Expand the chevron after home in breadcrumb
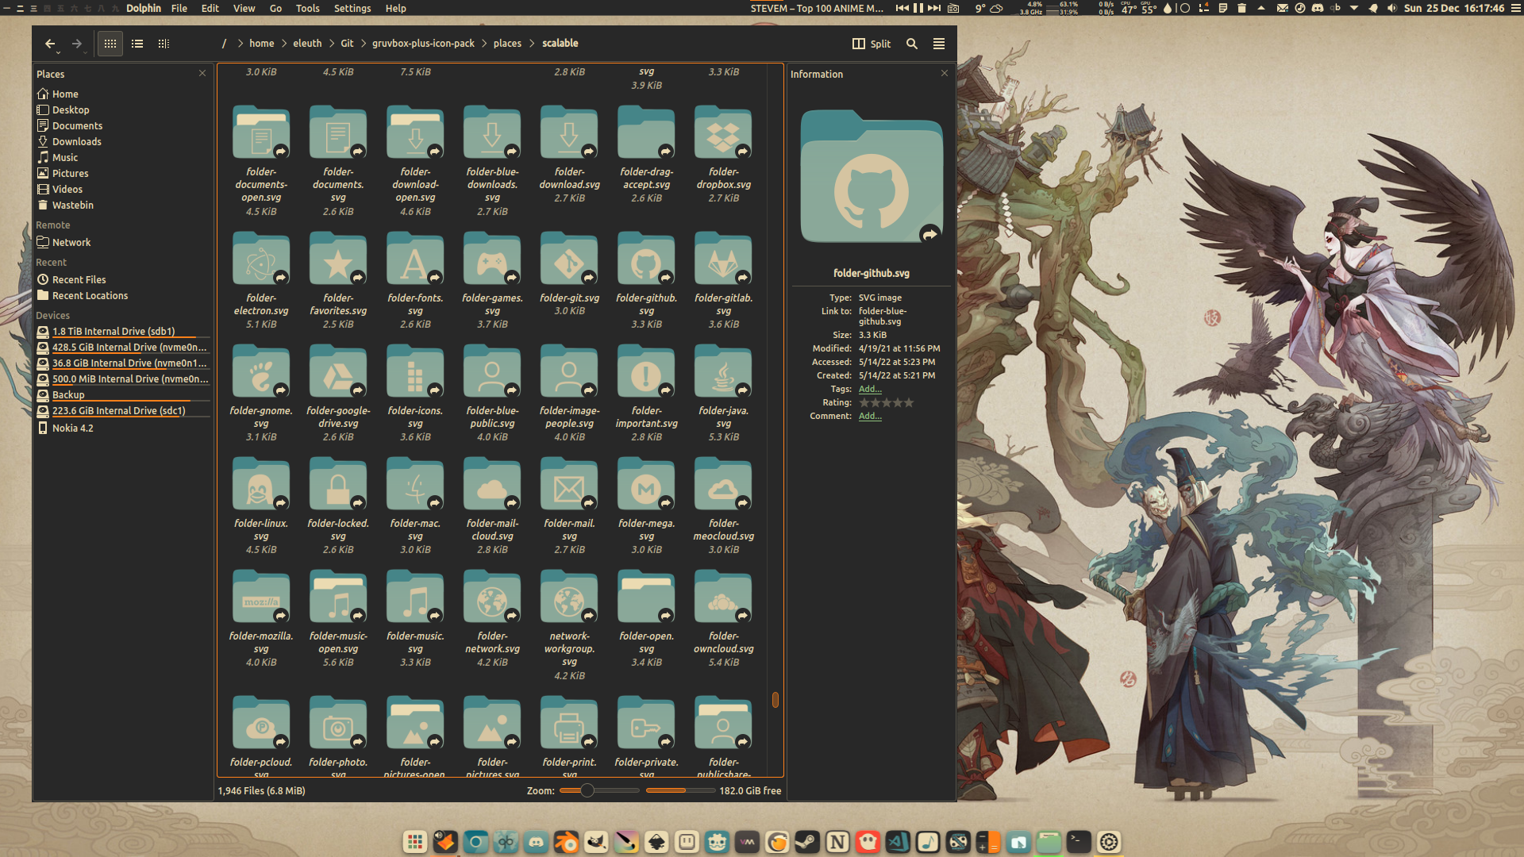Viewport: 1524px width, 857px height. tap(283, 44)
